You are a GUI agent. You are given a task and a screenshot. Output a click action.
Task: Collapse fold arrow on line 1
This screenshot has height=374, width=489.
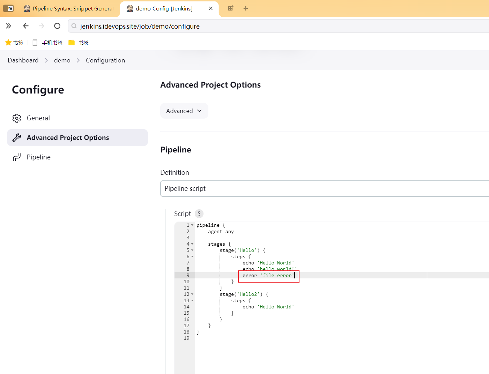[192, 225]
